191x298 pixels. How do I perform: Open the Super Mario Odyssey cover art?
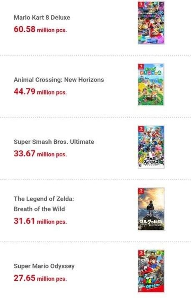coord(151,271)
